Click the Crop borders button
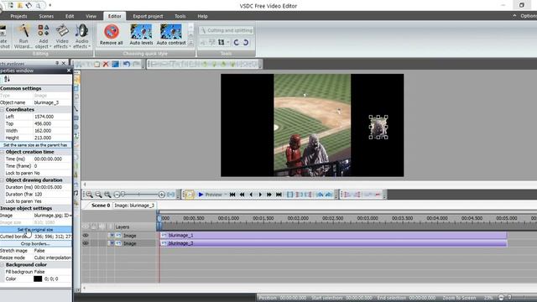The height and width of the screenshot is (302, 537). (35, 244)
